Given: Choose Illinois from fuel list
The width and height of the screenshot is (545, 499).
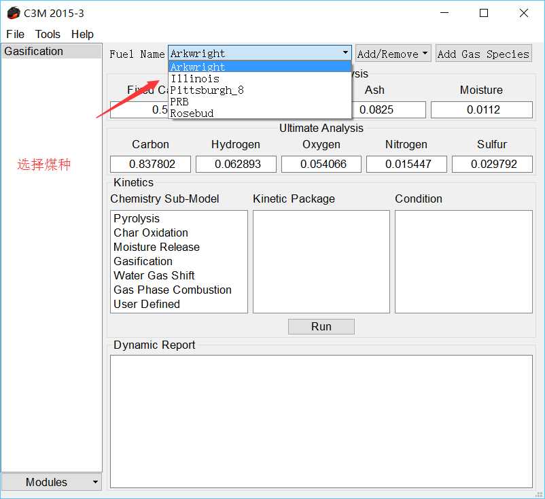Looking at the screenshot, I should [x=260, y=79].
